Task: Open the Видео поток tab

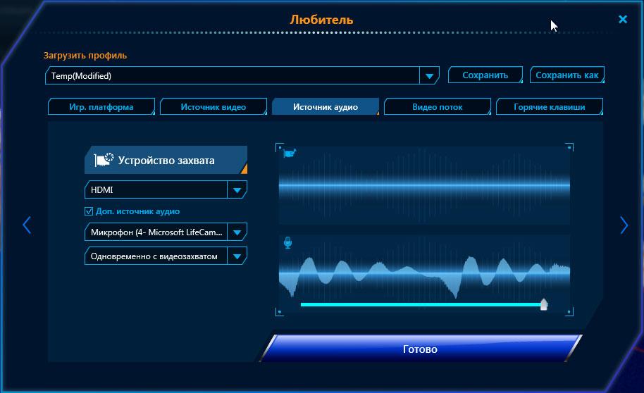Action: (438, 107)
